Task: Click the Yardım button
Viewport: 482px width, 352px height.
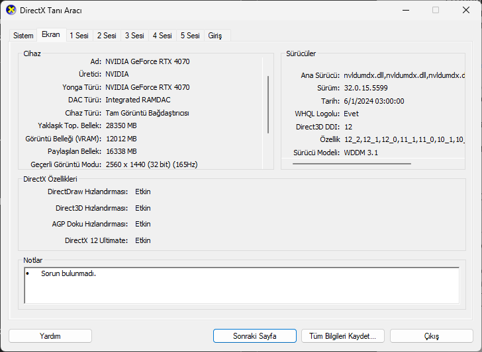Action: click(50, 336)
